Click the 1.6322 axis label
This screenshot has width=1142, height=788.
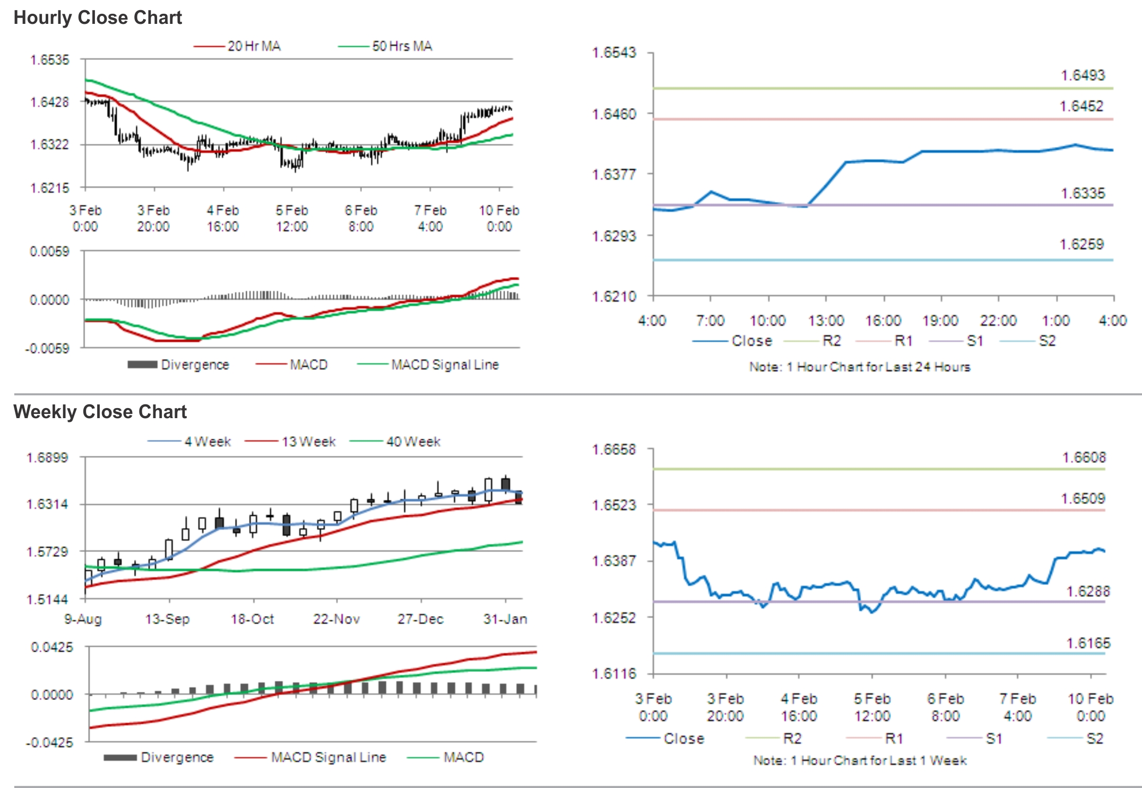pos(50,145)
